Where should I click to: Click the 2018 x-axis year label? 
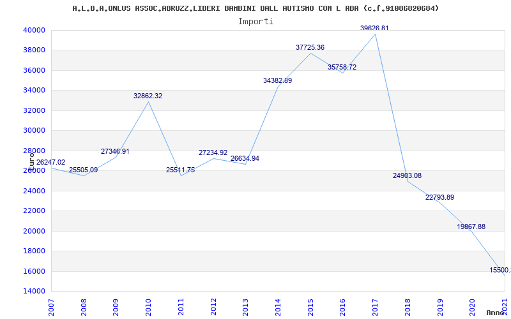[408, 308]
